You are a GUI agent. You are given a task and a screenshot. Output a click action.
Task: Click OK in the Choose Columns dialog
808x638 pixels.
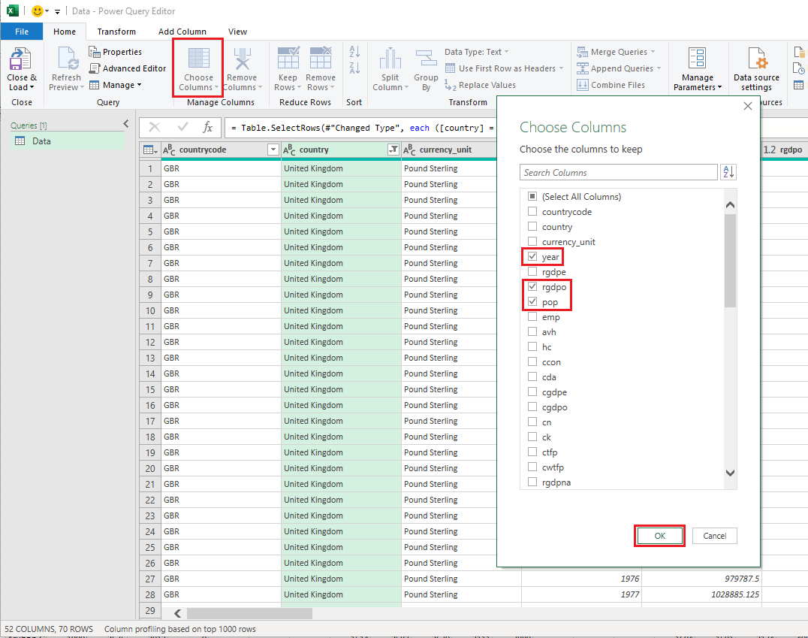[x=659, y=535]
